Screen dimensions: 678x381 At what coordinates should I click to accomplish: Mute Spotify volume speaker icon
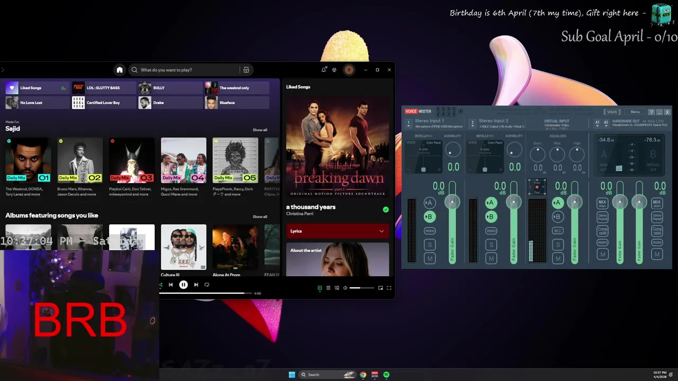click(x=345, y=288)
